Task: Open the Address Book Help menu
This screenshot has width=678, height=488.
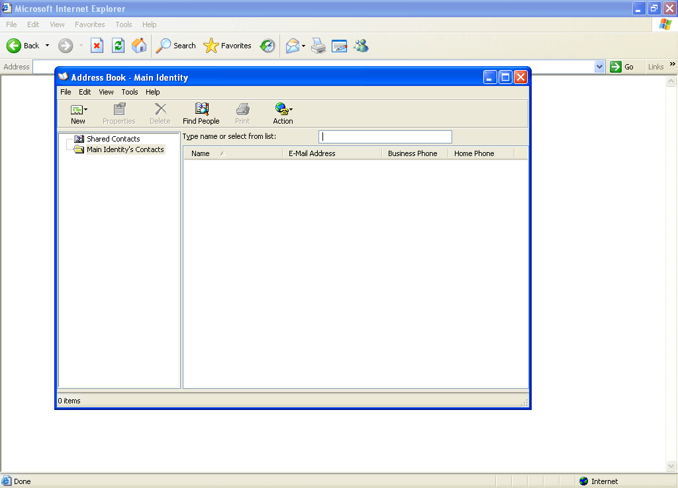Action: [x=153, y=92]
